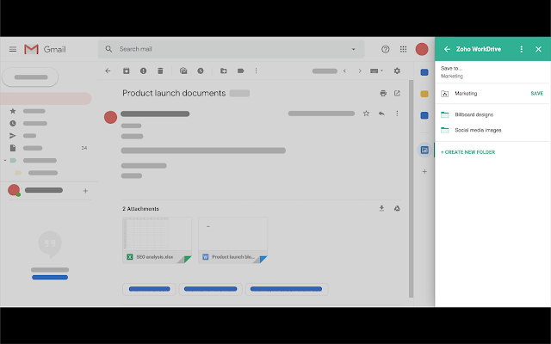551x344 pixels.
Task: Focus the Search mail field
Action: coord(232,49)
